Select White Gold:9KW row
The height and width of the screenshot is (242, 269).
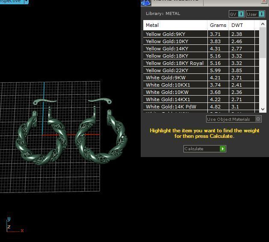coord(201,78)
